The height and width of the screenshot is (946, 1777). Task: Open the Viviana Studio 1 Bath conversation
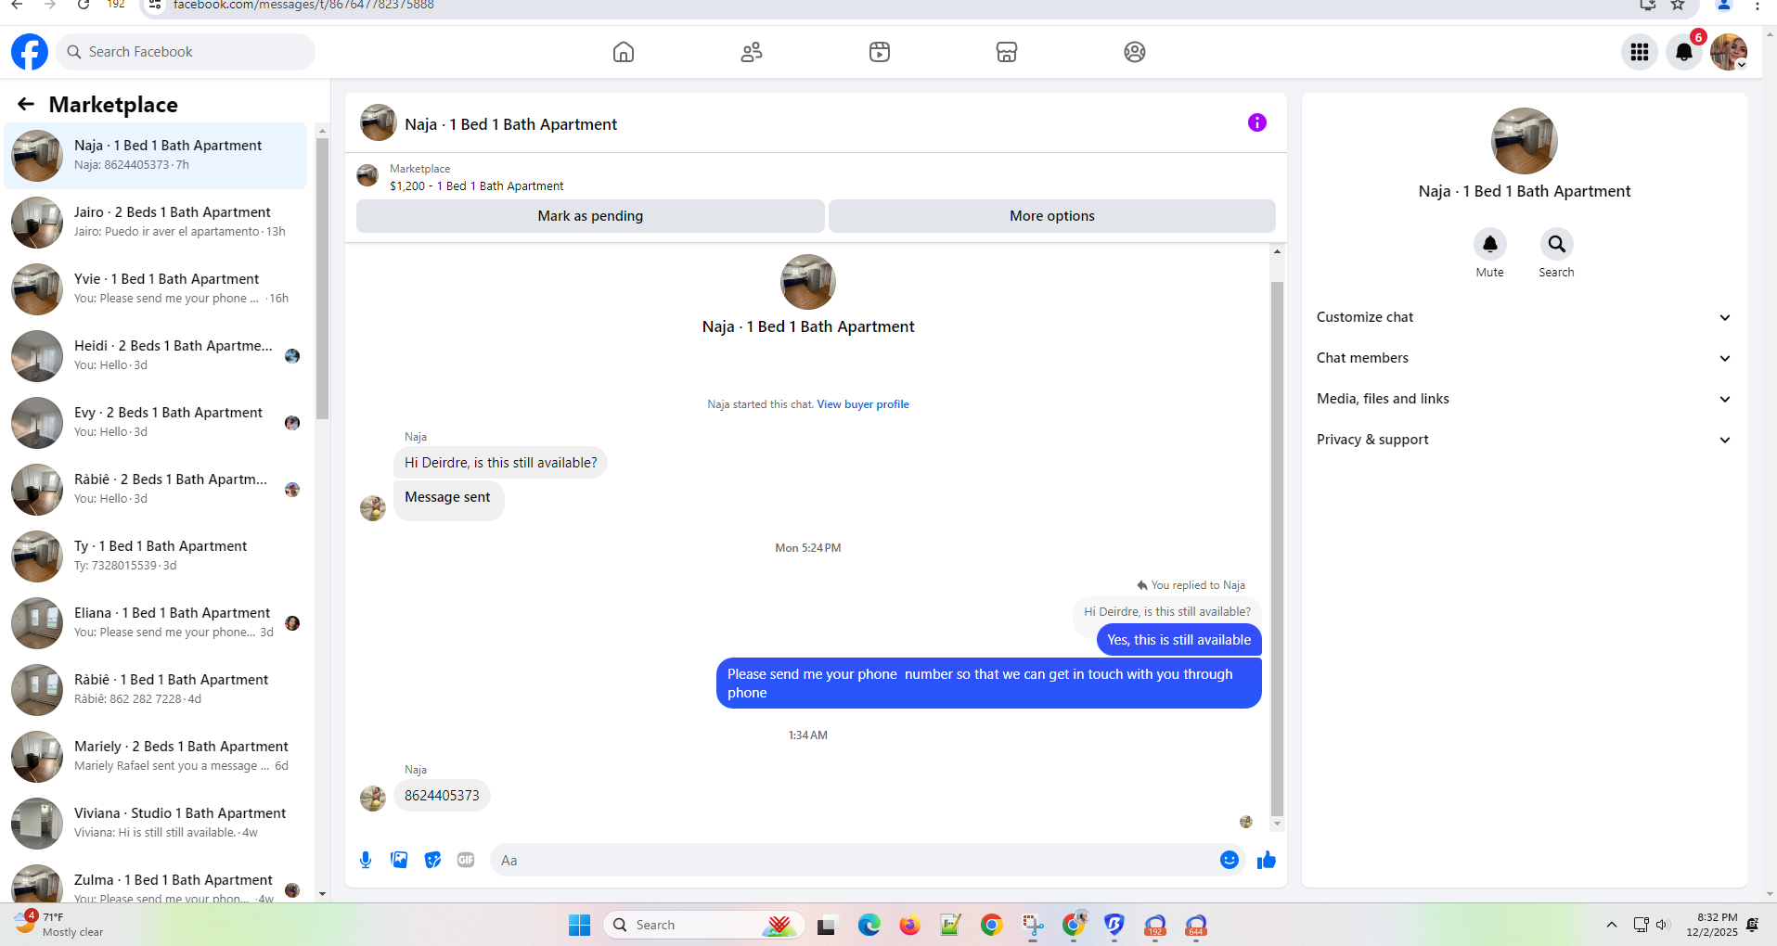pos(156,824)
